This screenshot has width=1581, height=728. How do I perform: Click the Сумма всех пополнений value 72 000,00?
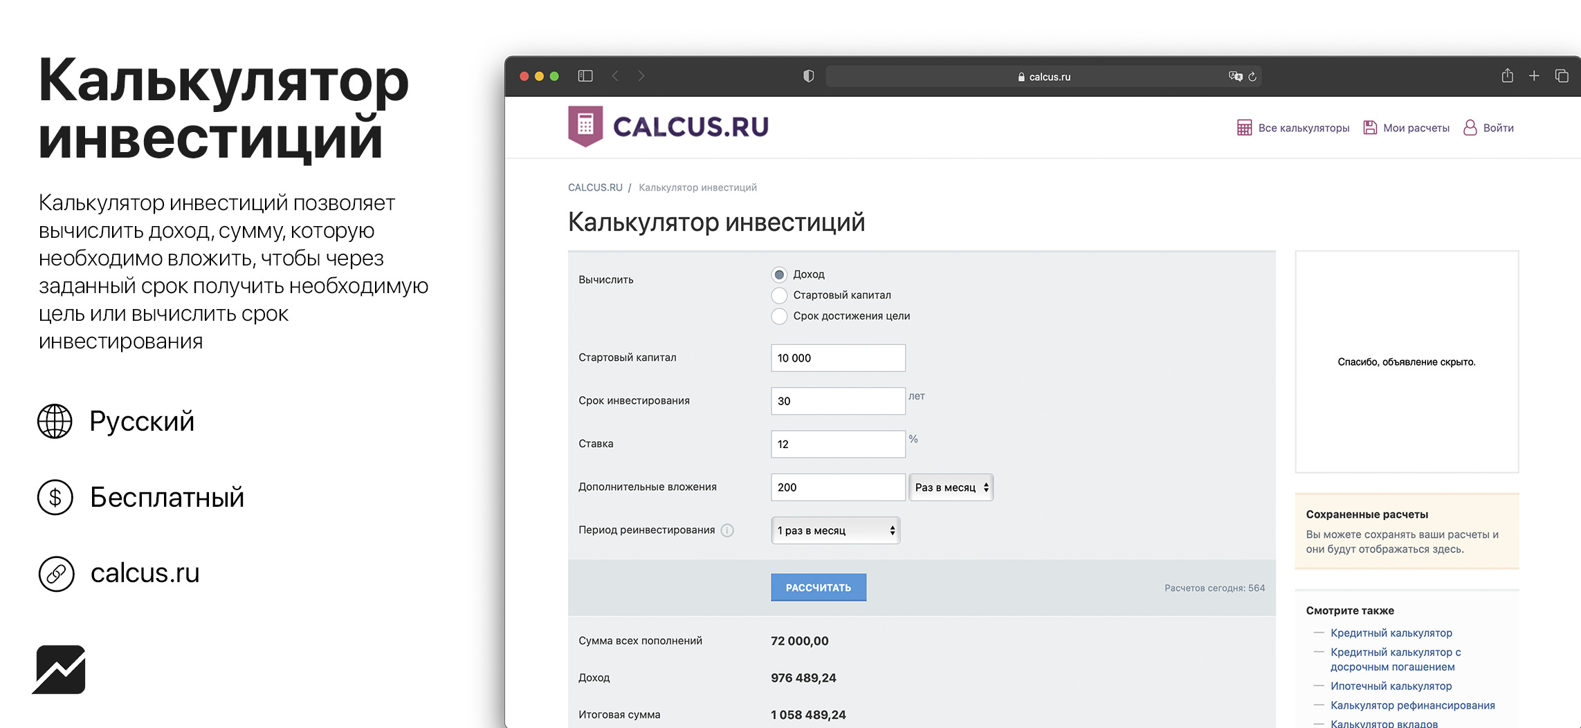click(x=799, y=641)
